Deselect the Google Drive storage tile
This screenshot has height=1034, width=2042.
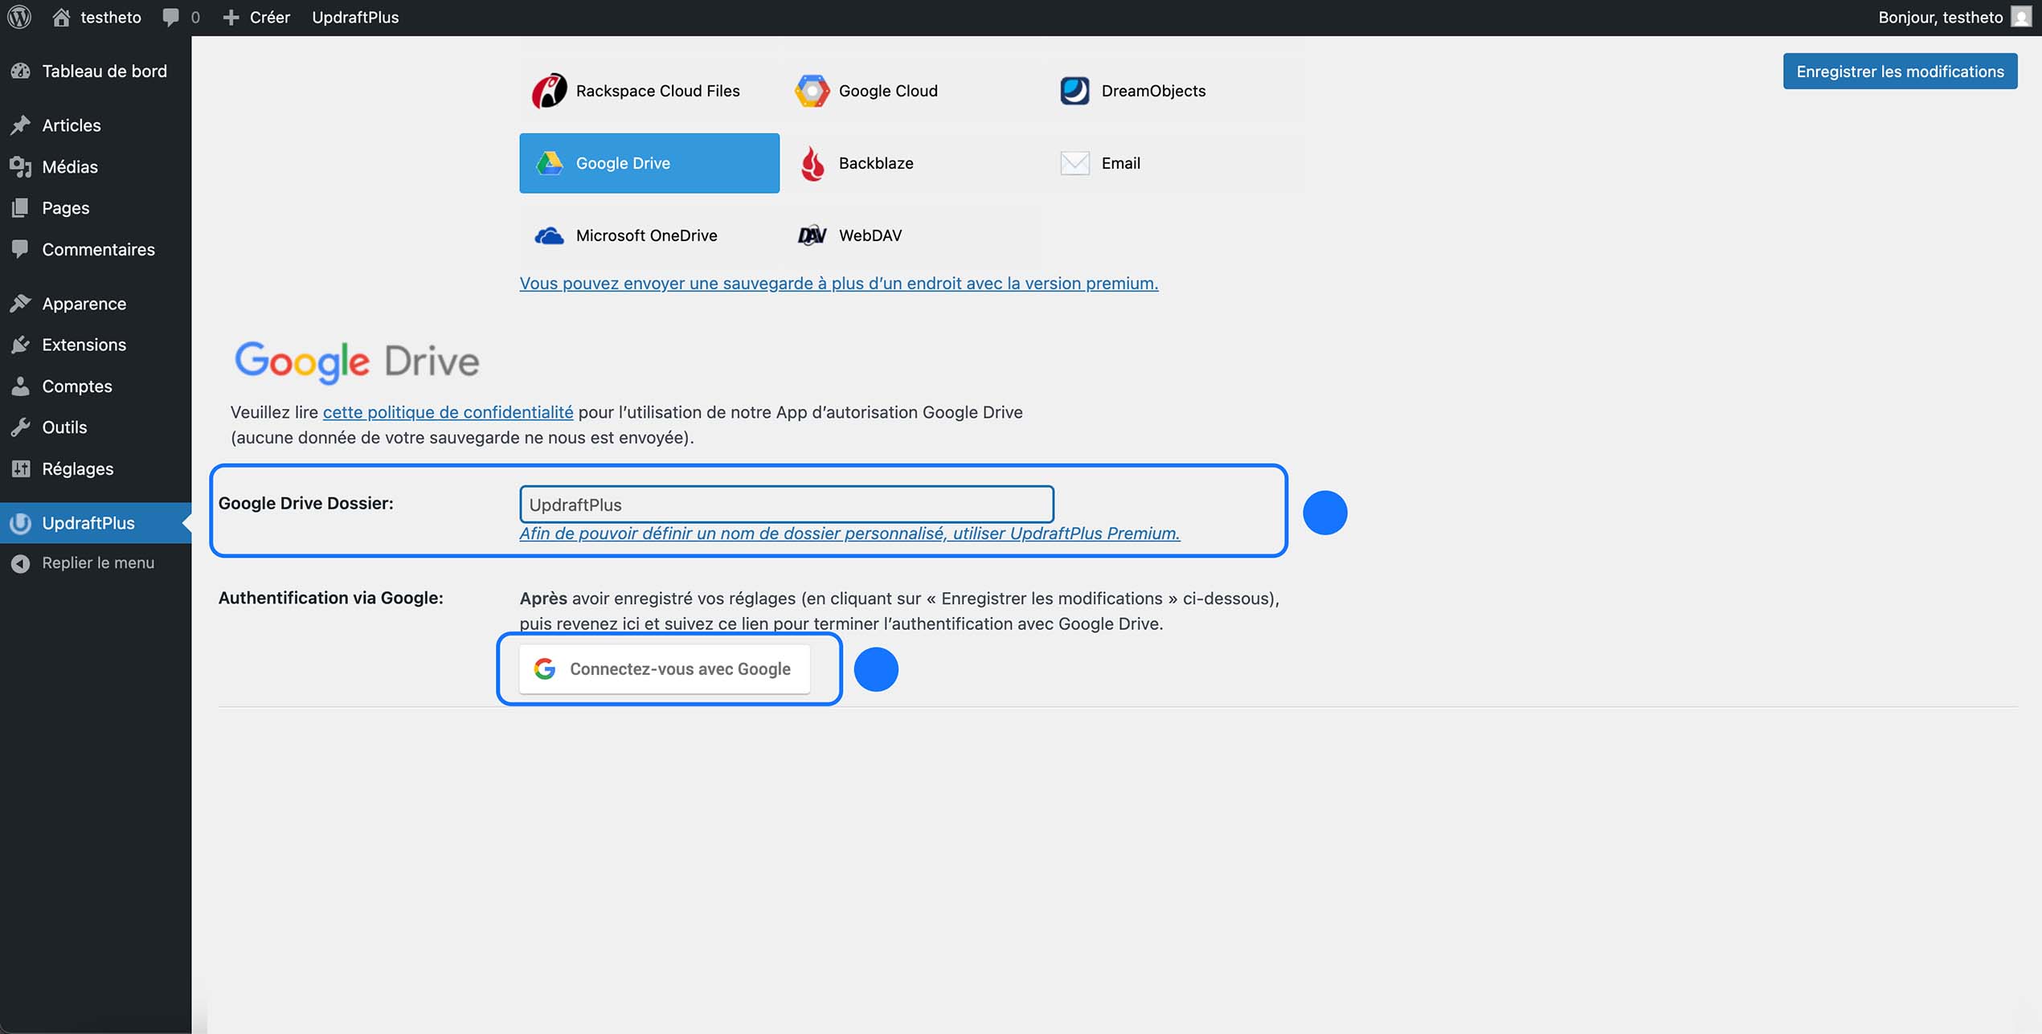click(x=649, y=162)
